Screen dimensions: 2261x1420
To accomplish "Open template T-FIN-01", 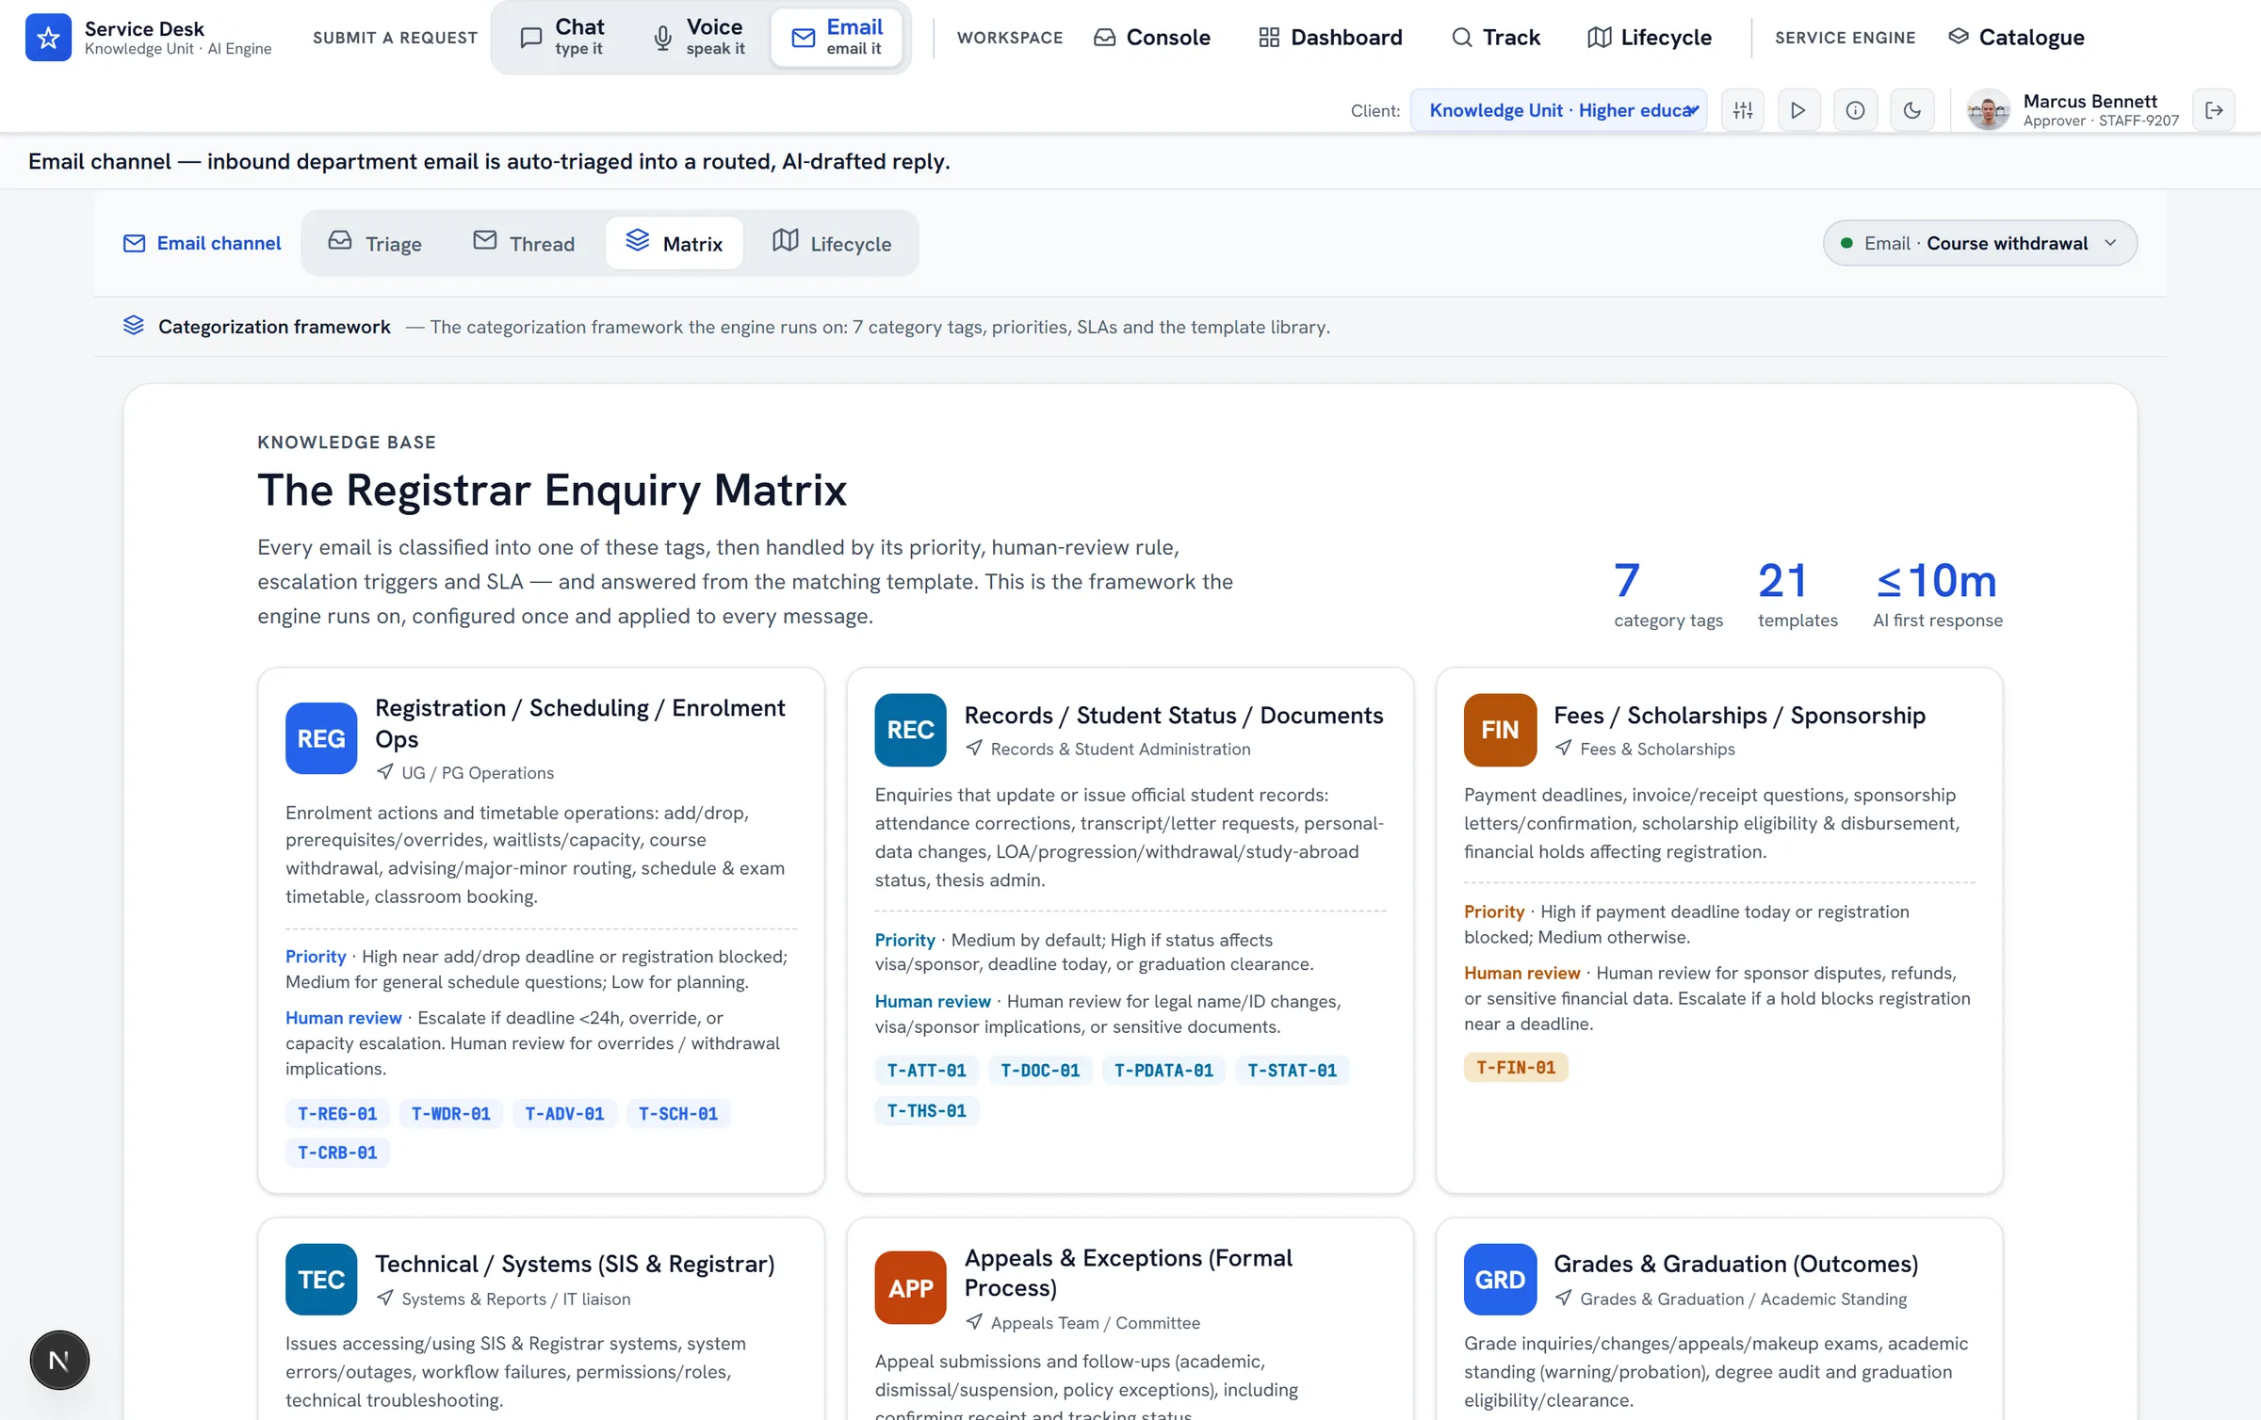I will pyautogui.click(x=1516, y=1067).
